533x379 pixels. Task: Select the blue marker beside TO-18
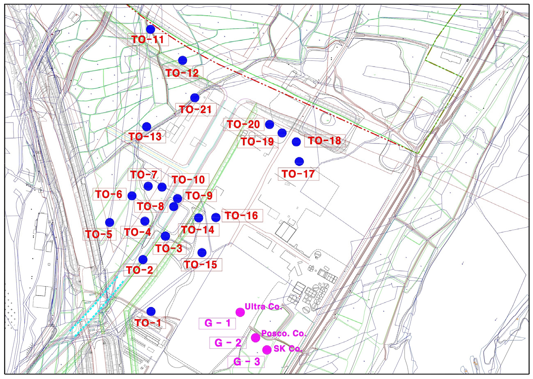[296, 142]
